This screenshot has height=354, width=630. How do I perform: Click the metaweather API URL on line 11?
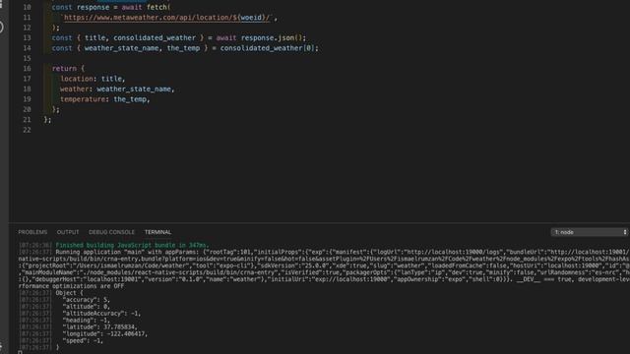coord(166,18)
